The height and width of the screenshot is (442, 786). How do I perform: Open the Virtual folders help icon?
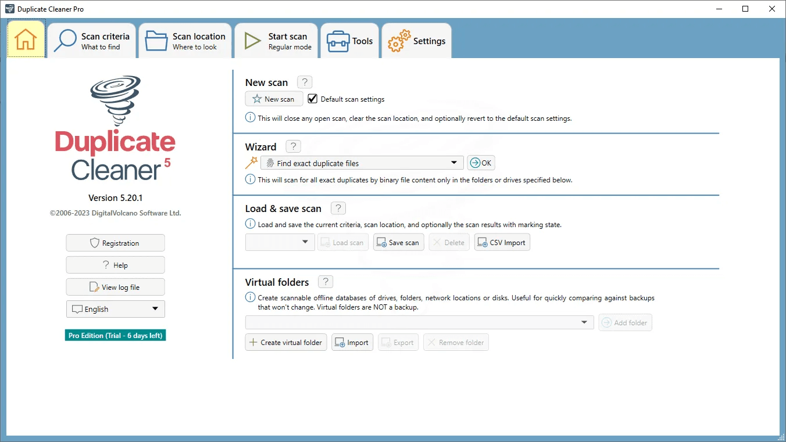click(x=326, y=282)
